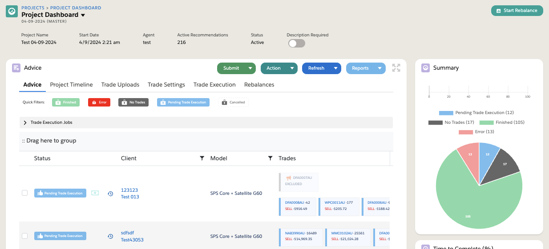Click the Start Rebalance button
Screen dimensions: 549x249
pyautogui.click(x=517, y=11)
